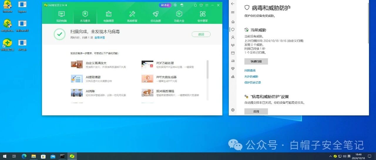The image size is (376, 160).
Task: Open Windows Security settings gear
Action: (233, 110)
